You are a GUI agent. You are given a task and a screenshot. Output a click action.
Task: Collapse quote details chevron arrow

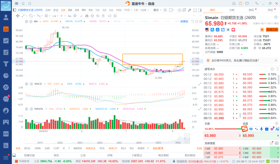coord(241,55)
